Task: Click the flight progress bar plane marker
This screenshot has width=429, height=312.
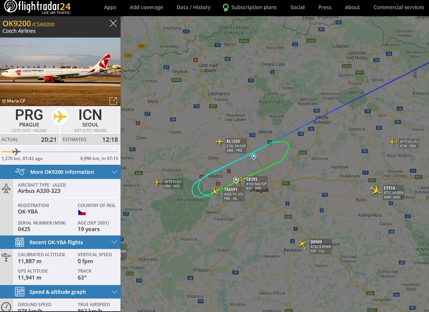Action: [x=16, y=151]
